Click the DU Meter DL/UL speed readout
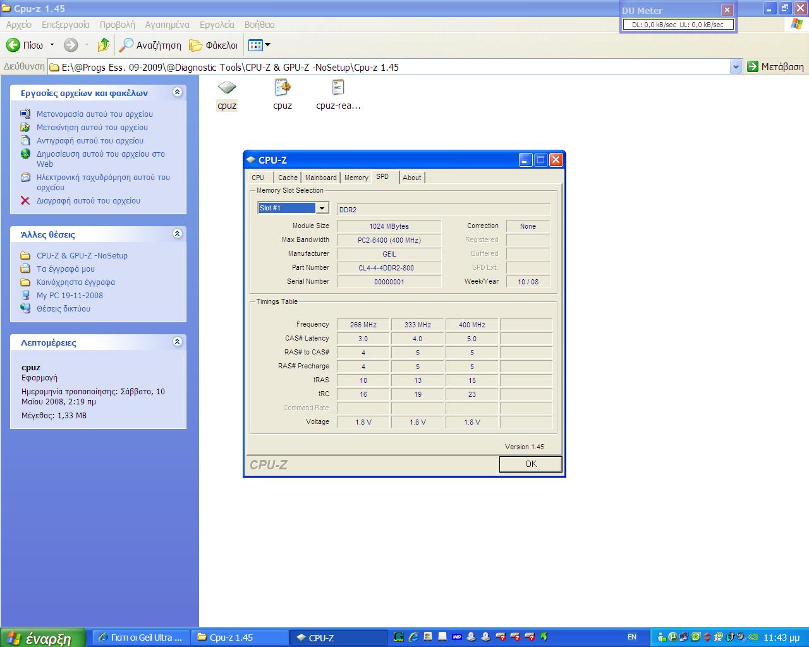809x647 pixels. coord(678,25)
